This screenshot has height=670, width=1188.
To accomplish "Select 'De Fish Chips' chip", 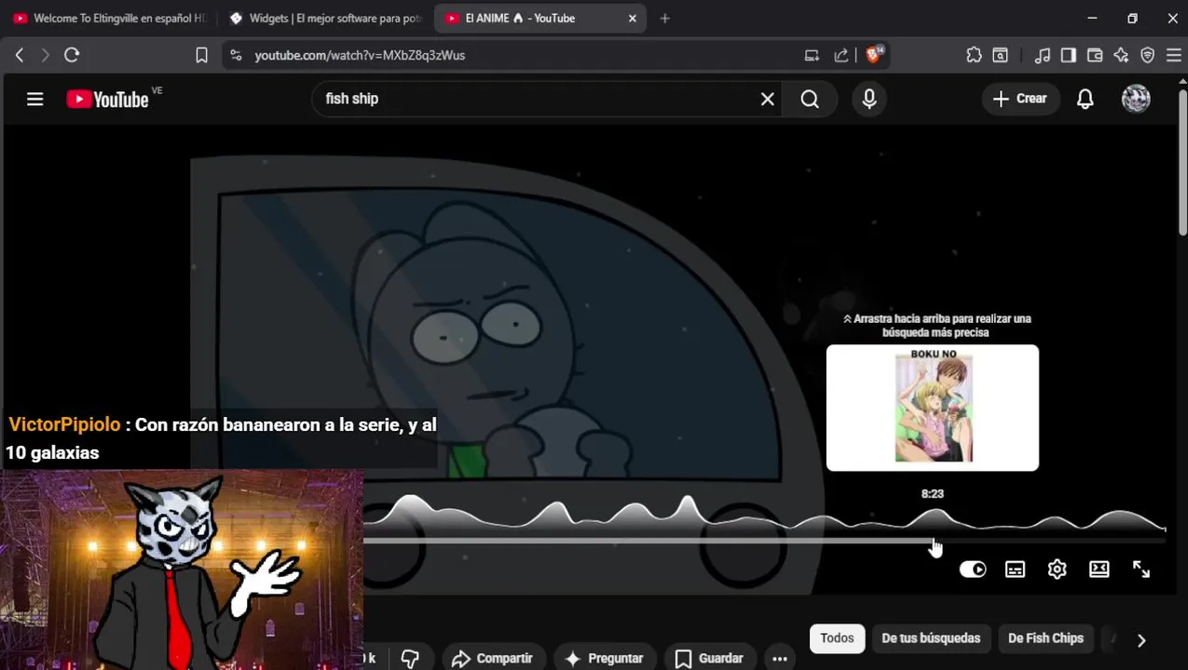I will point(1045,638).
